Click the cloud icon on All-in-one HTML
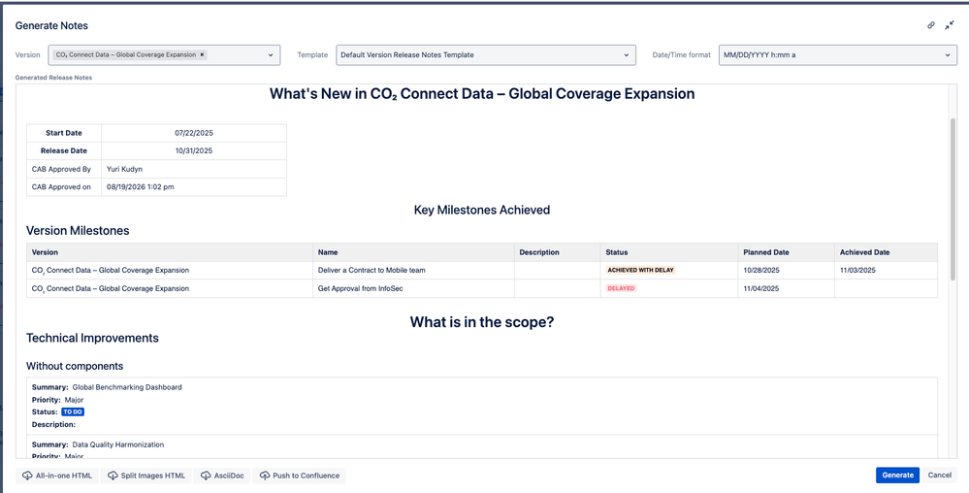This screenshot has height=493, width=969. (x=27, y=476)
